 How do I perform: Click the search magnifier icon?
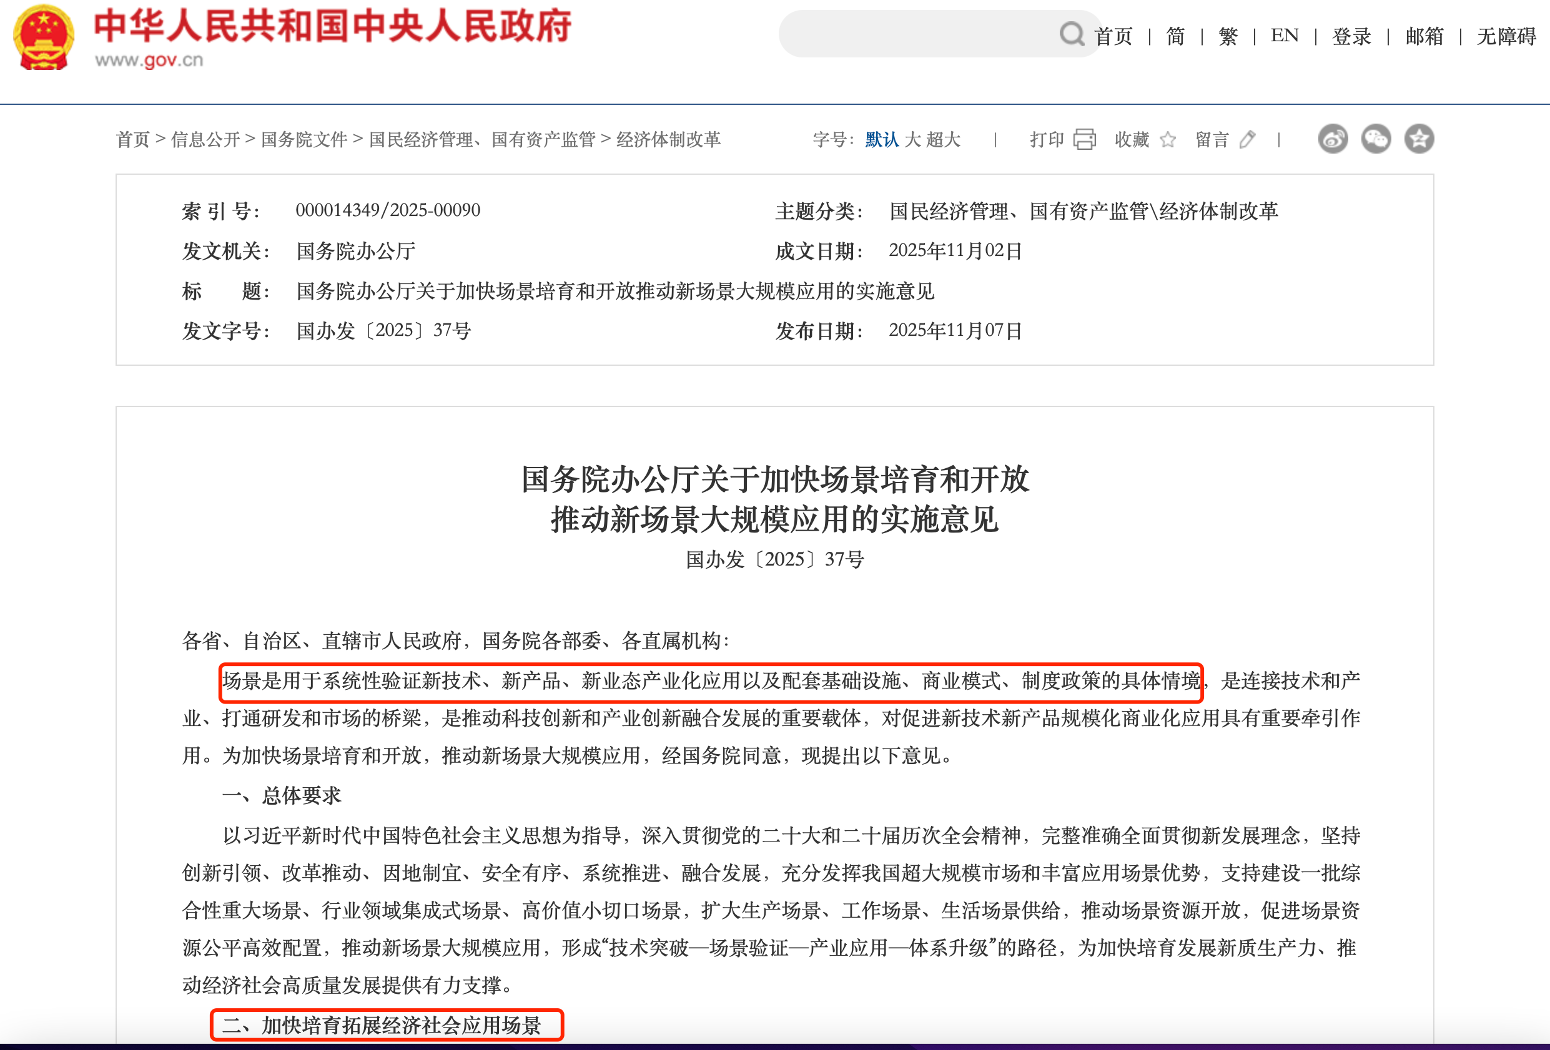(1071, 34)
